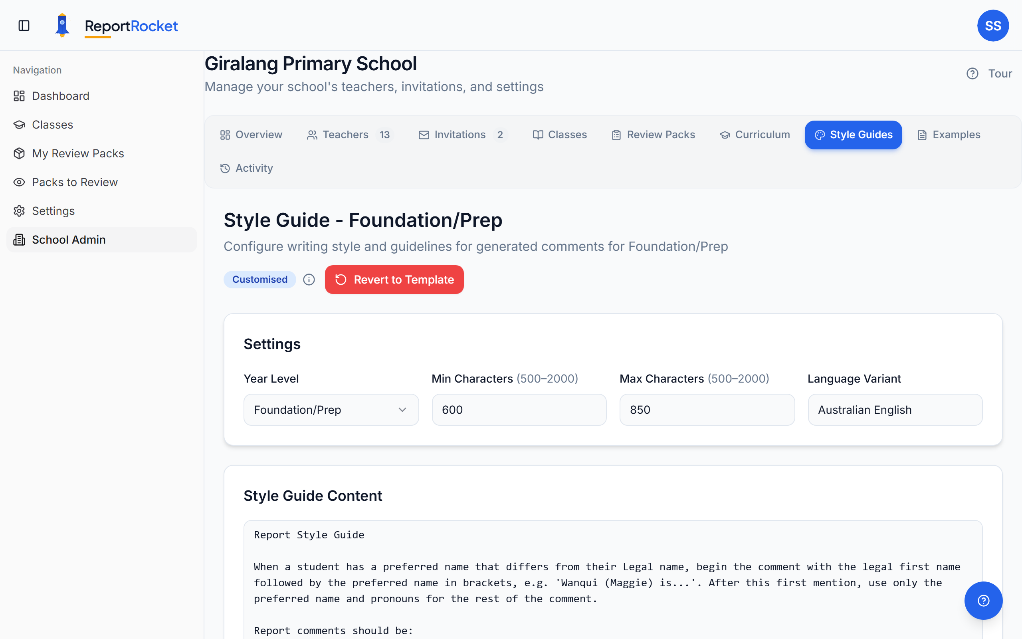
Task: Select My Review Packs in the sidebar
Action: [x=78, y=153]
